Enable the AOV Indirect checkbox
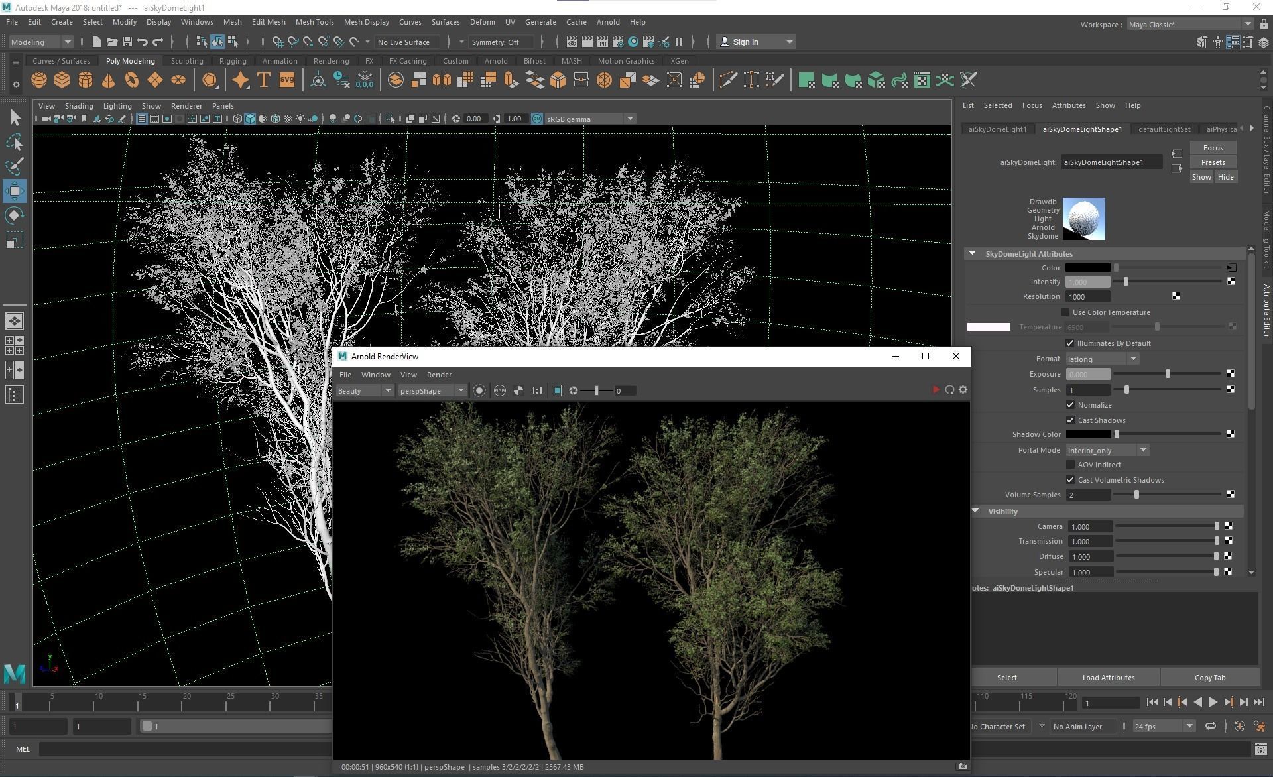 point(1070,465)
